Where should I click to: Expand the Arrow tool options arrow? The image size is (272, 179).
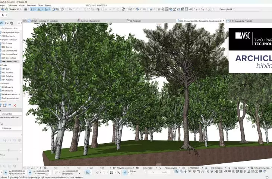pyautogui.click(x=7, y=15)
